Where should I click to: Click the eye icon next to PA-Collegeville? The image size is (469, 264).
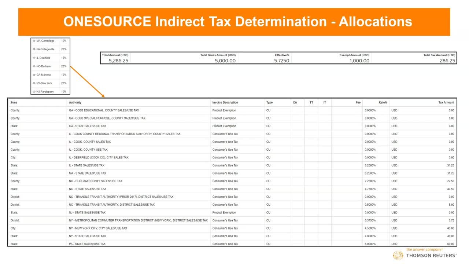pos(34,49)
